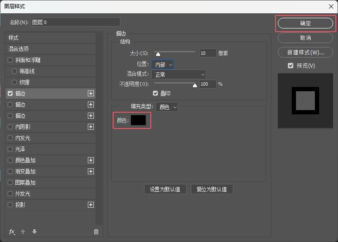Toggle the 叠印 checkbox
Image resolution: width=338 pixels, height=242 pixels.
(x=156, y=93)
